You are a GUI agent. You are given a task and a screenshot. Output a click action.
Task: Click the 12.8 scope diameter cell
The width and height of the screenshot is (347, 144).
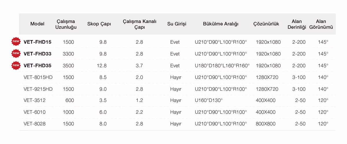(x=102, y=66)
